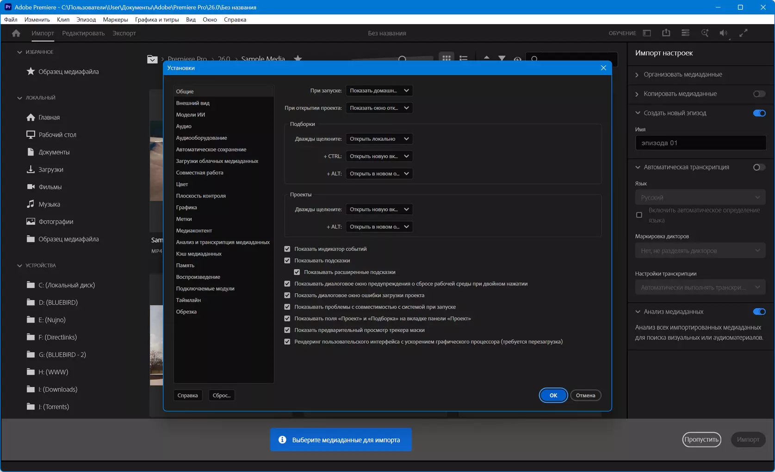Screen dimensions: 775x472
Task: Open the Графика и титры menu
Action: click(x=157, y=19)
